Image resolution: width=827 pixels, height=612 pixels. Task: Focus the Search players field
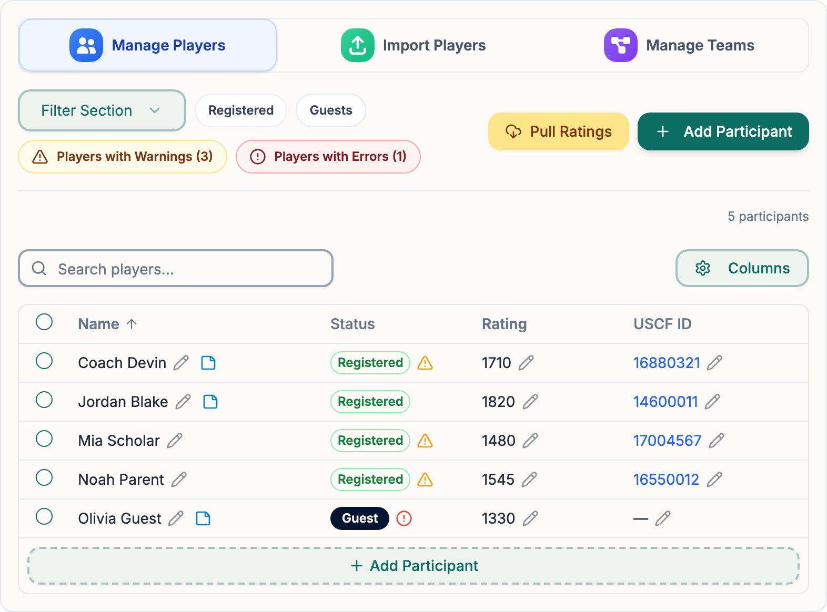176,268
